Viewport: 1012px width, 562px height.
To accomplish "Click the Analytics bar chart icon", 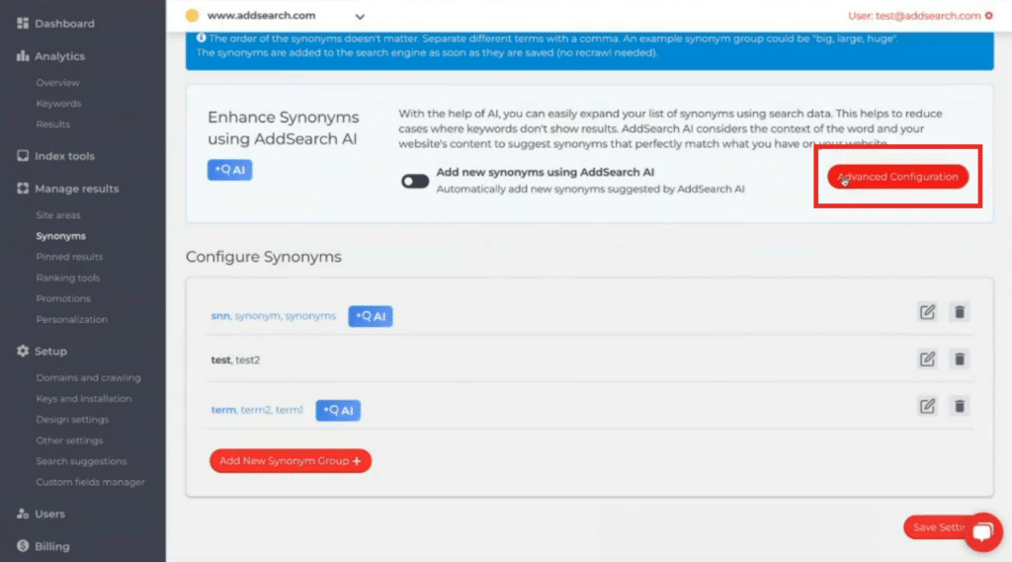I will coord(23,56).
